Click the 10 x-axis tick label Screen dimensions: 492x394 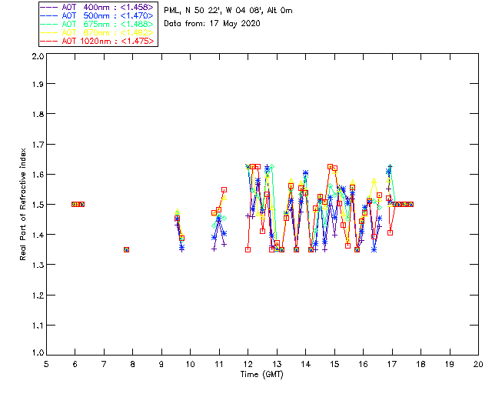(190, 364)
